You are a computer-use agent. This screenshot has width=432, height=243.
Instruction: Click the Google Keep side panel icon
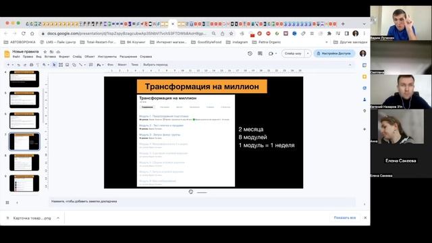coord(364,76)
